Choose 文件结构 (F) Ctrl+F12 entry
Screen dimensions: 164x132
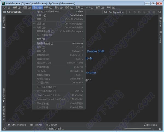(59, 67)
